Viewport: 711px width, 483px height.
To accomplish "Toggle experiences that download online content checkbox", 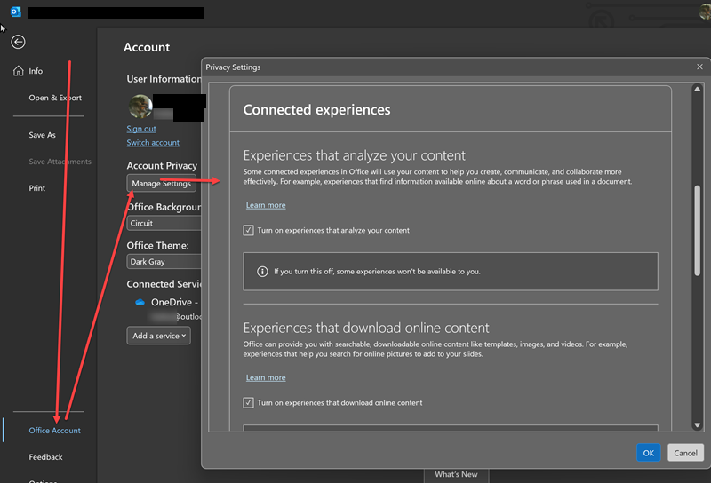I will point(248,402).
